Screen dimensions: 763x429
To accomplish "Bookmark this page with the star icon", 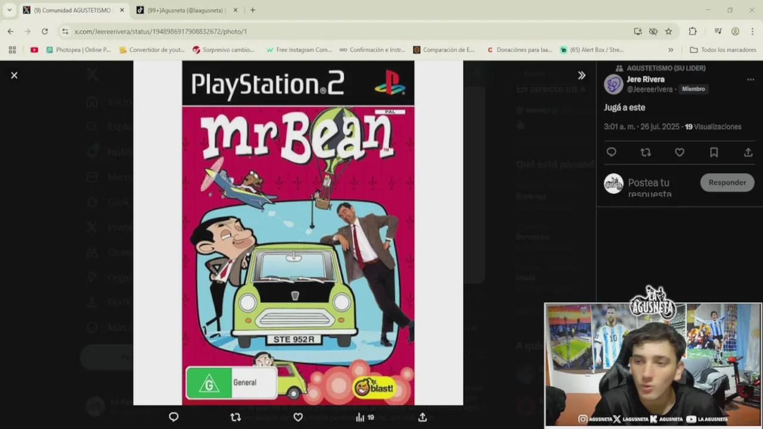I will click(x=669, y=32).
